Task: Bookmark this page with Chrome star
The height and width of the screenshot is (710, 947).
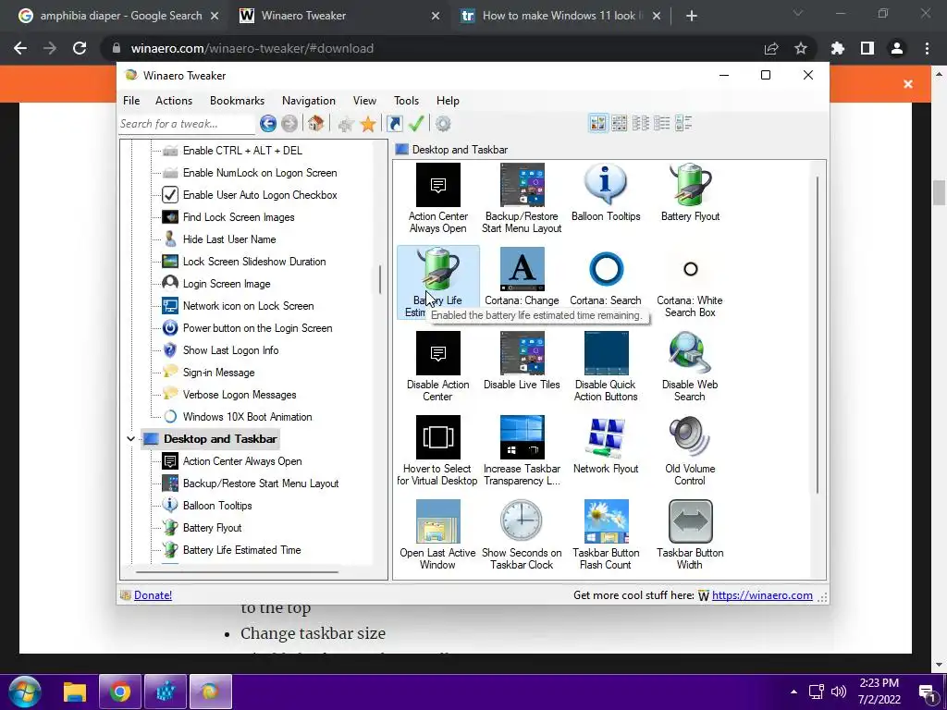Action: tap(800, 48)
